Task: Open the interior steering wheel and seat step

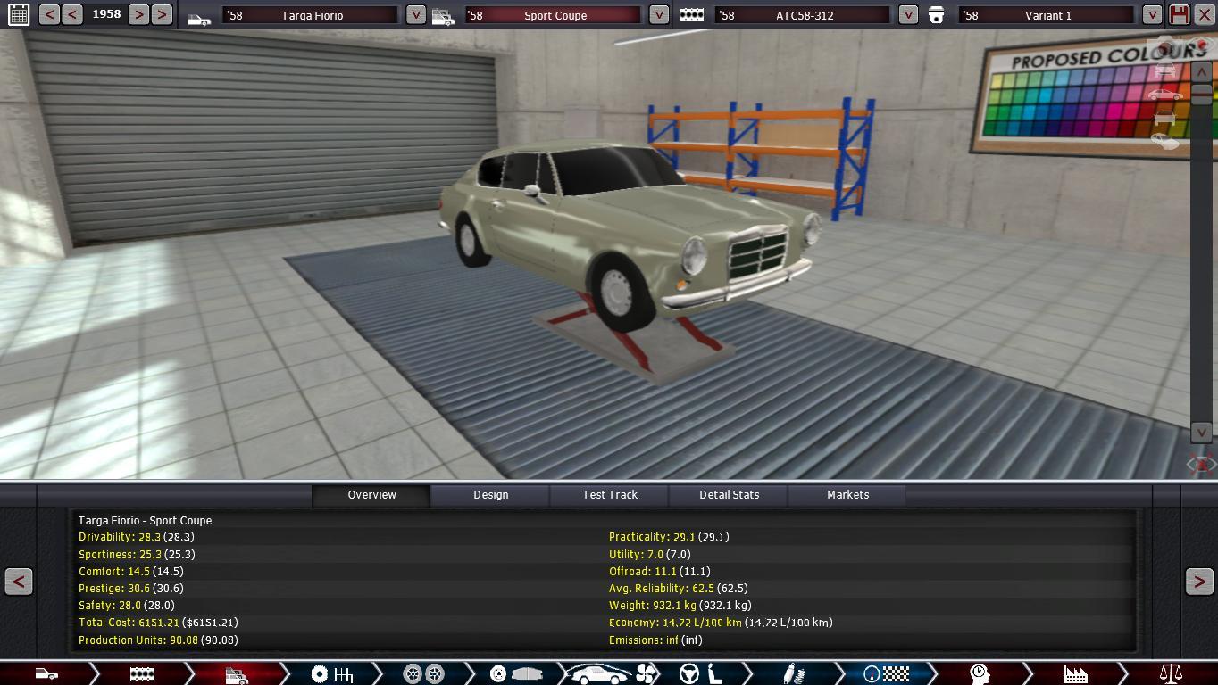Action: (x=702, y=673)
